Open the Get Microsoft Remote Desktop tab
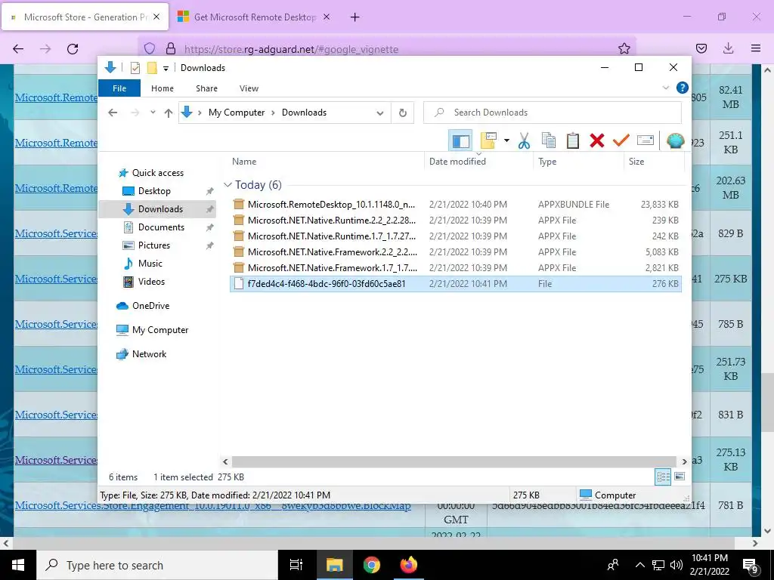The width and height of the screenshot is (774, 580). tap(254, 17)
